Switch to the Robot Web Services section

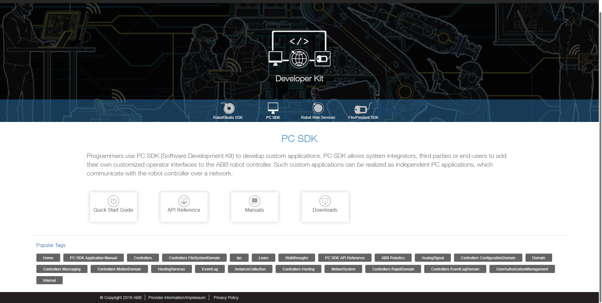click(x=318, y=118)
